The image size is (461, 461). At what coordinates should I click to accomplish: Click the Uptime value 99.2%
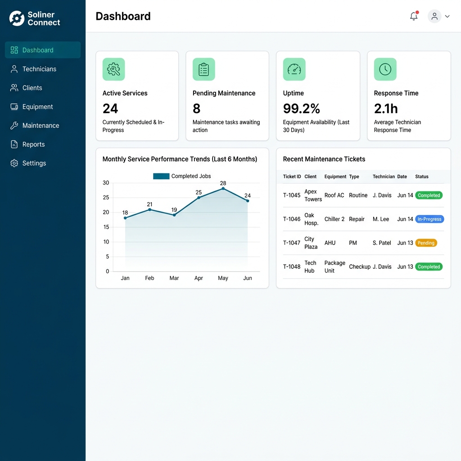coord(301,108)
